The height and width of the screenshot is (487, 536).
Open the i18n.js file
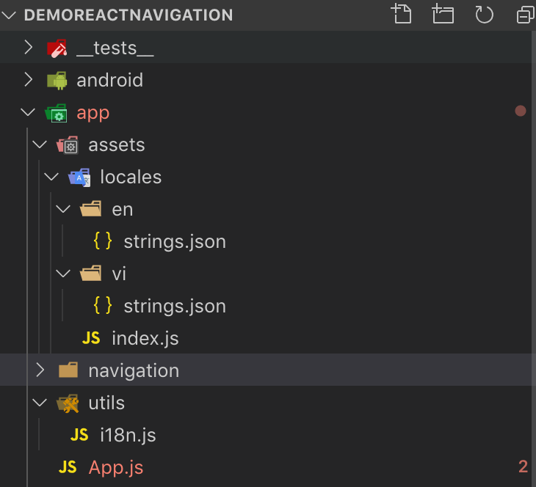point(128,435)
